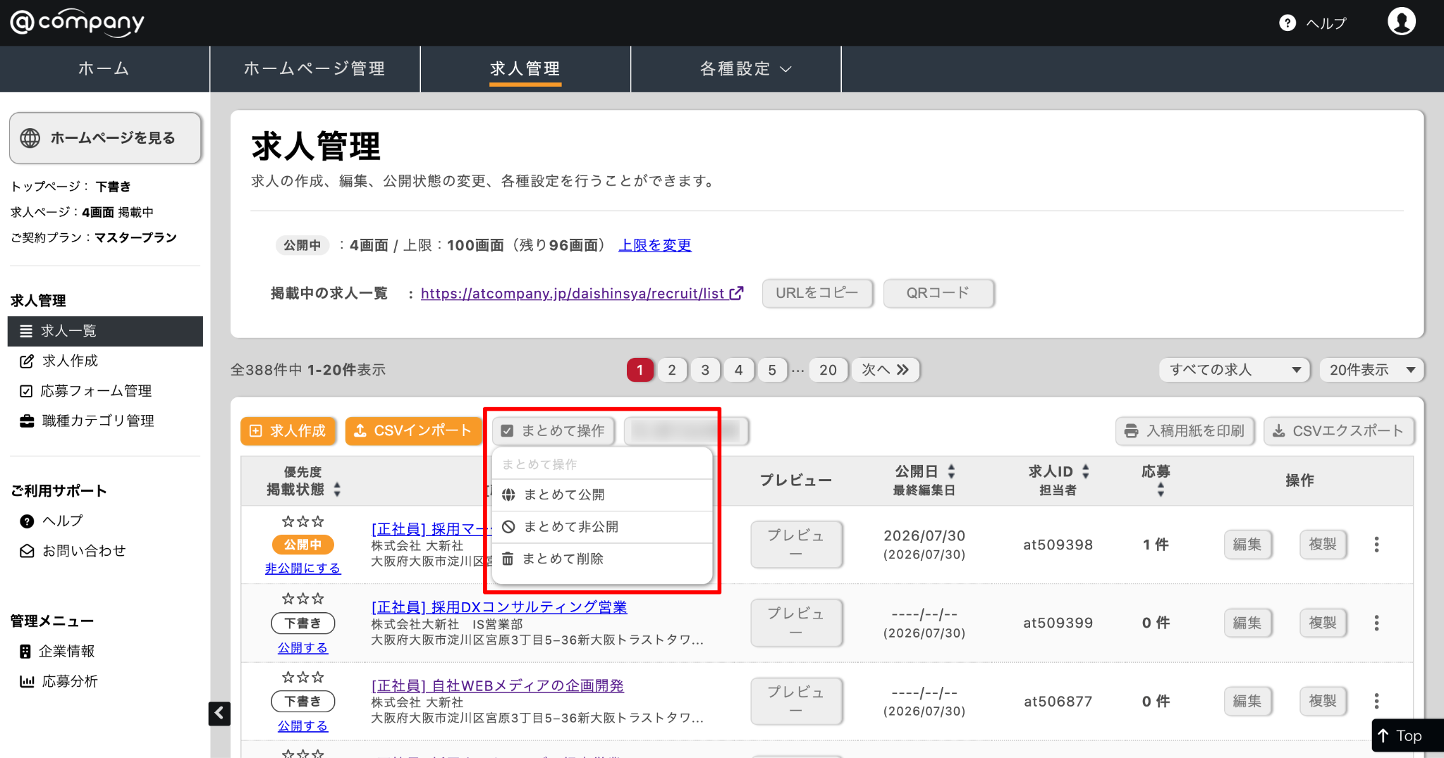Screen dimensions: 1444x758
Task: Sort by 公開日 column arrows
Action: 951,471
